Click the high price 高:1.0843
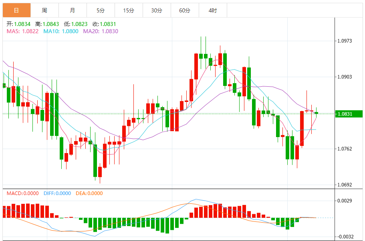This screenshot has width=365, height=241. coord(47,24)
